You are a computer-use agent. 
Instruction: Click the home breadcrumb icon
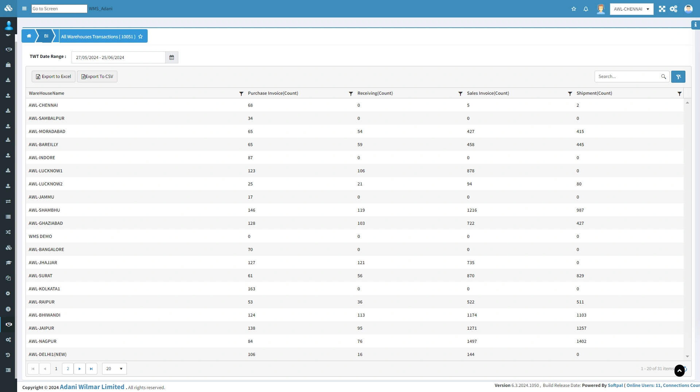tap(29, 36)
